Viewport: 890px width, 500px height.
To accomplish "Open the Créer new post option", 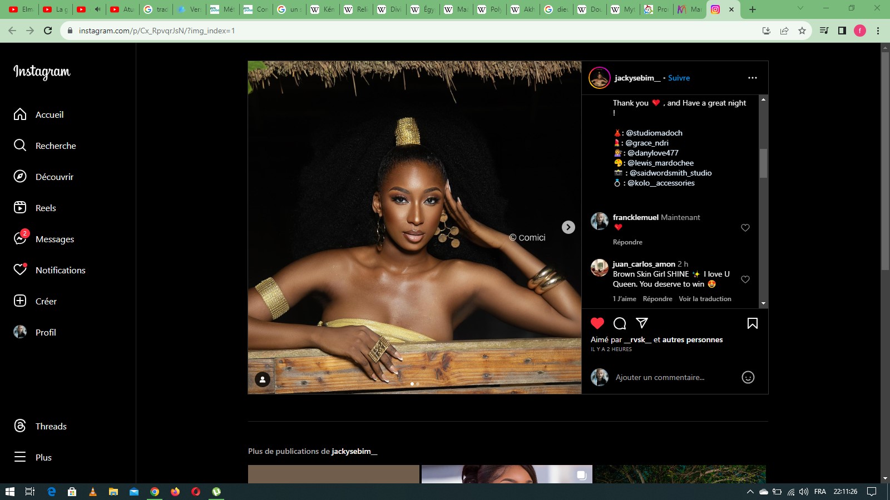I will tap(46, 301).
